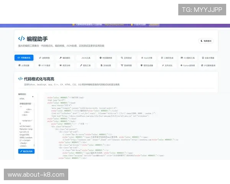Click the server link in the top purple banner

pos(114,25)
